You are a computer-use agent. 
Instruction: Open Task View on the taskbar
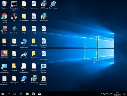click(x=14, y=94)
